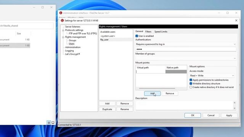Switch to the Speed Limits tab

(x=161, y=32)
